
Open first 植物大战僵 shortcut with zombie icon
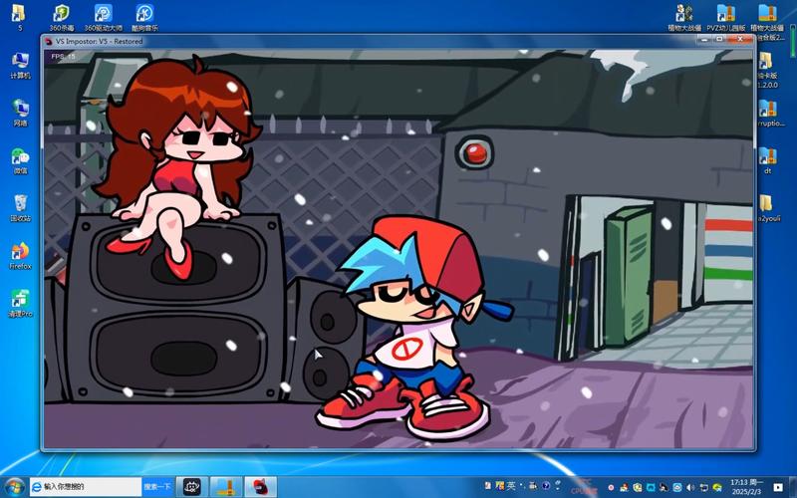click(x=684, y=17)
